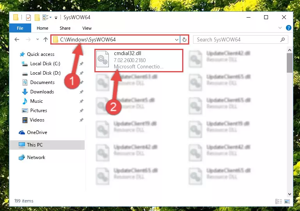Click the 199 items status text

[24, 201]
